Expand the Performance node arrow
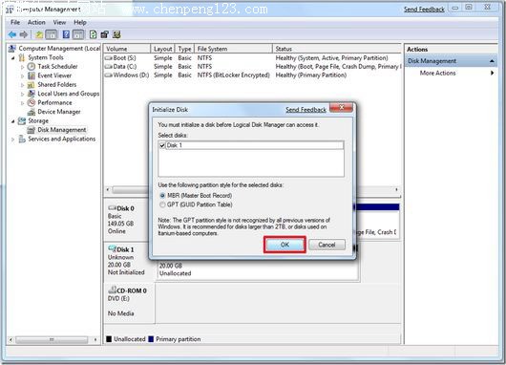506x365 pixels. click(x=22, y=103)
